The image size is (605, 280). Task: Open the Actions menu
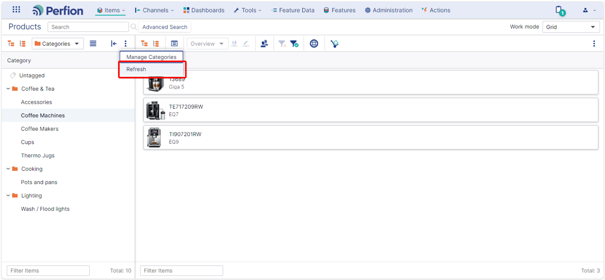point(436,10)
